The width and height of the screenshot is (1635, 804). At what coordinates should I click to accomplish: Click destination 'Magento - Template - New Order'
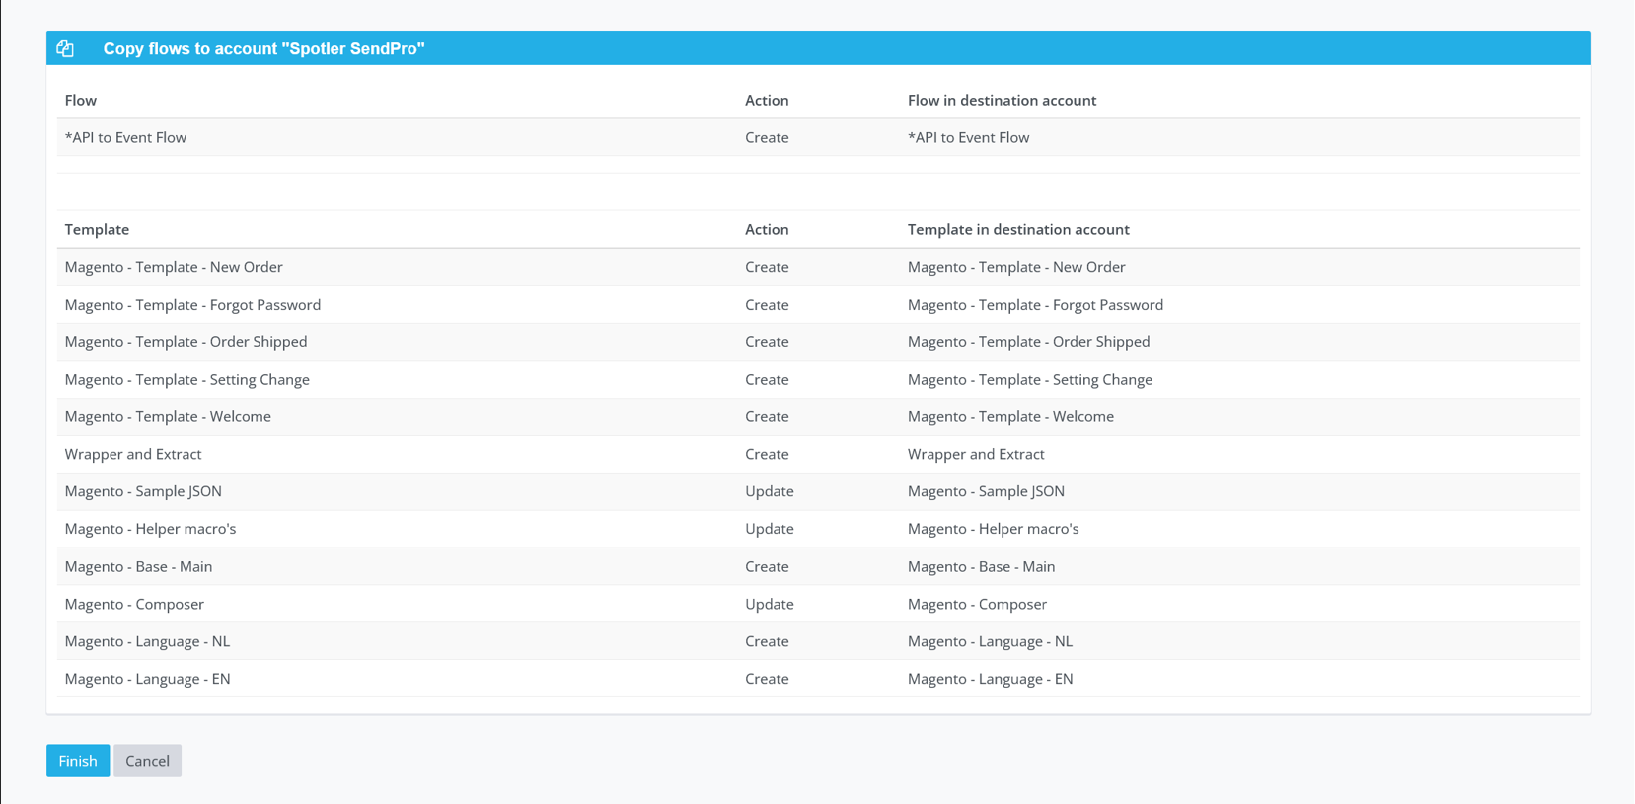[x=1016, y=267]
